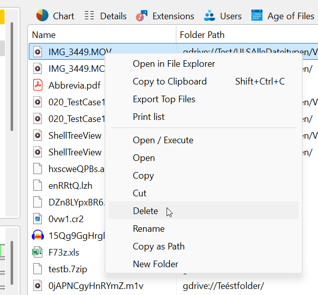Select Copy as Path entry
This screenshot has width=318, height=295.
pos(158,246)
